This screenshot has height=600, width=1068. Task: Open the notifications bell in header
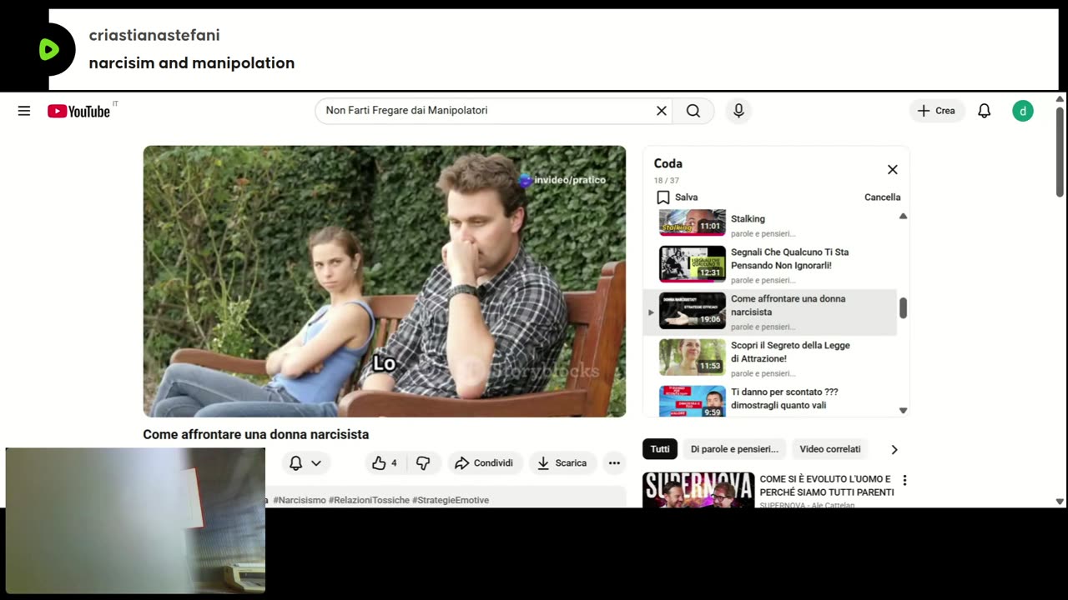[985, 111]
